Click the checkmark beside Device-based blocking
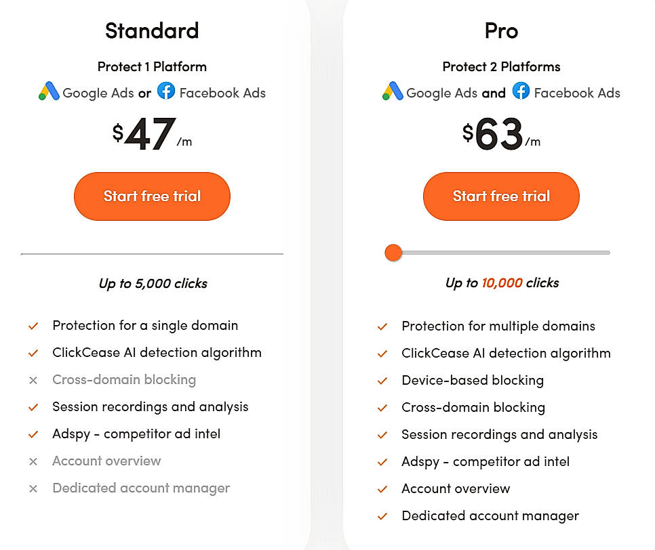This screenshot has width=655, height=550. click(382, 380)
